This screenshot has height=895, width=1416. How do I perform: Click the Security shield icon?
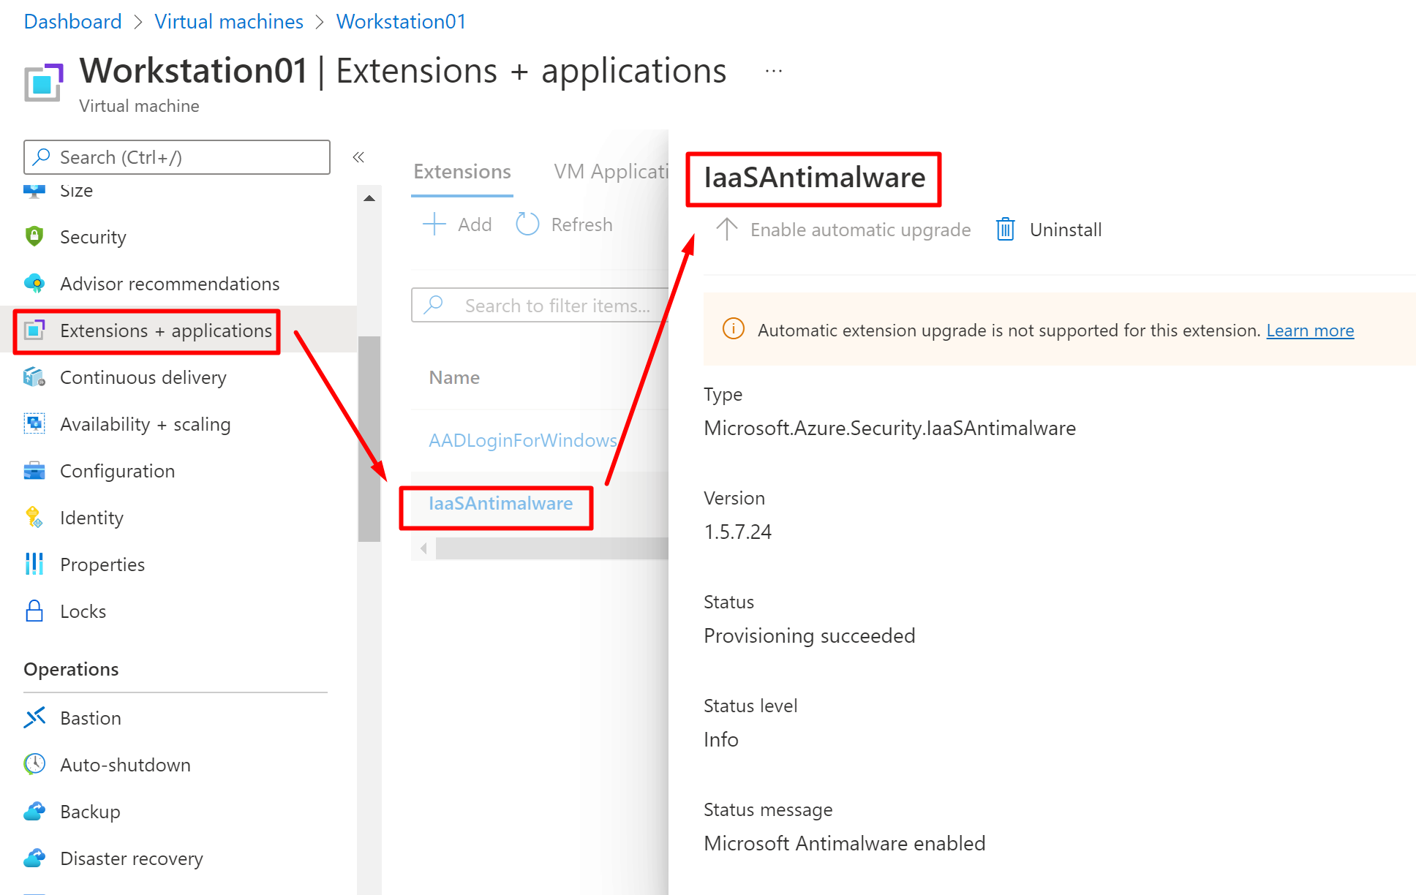pos(34,236)
